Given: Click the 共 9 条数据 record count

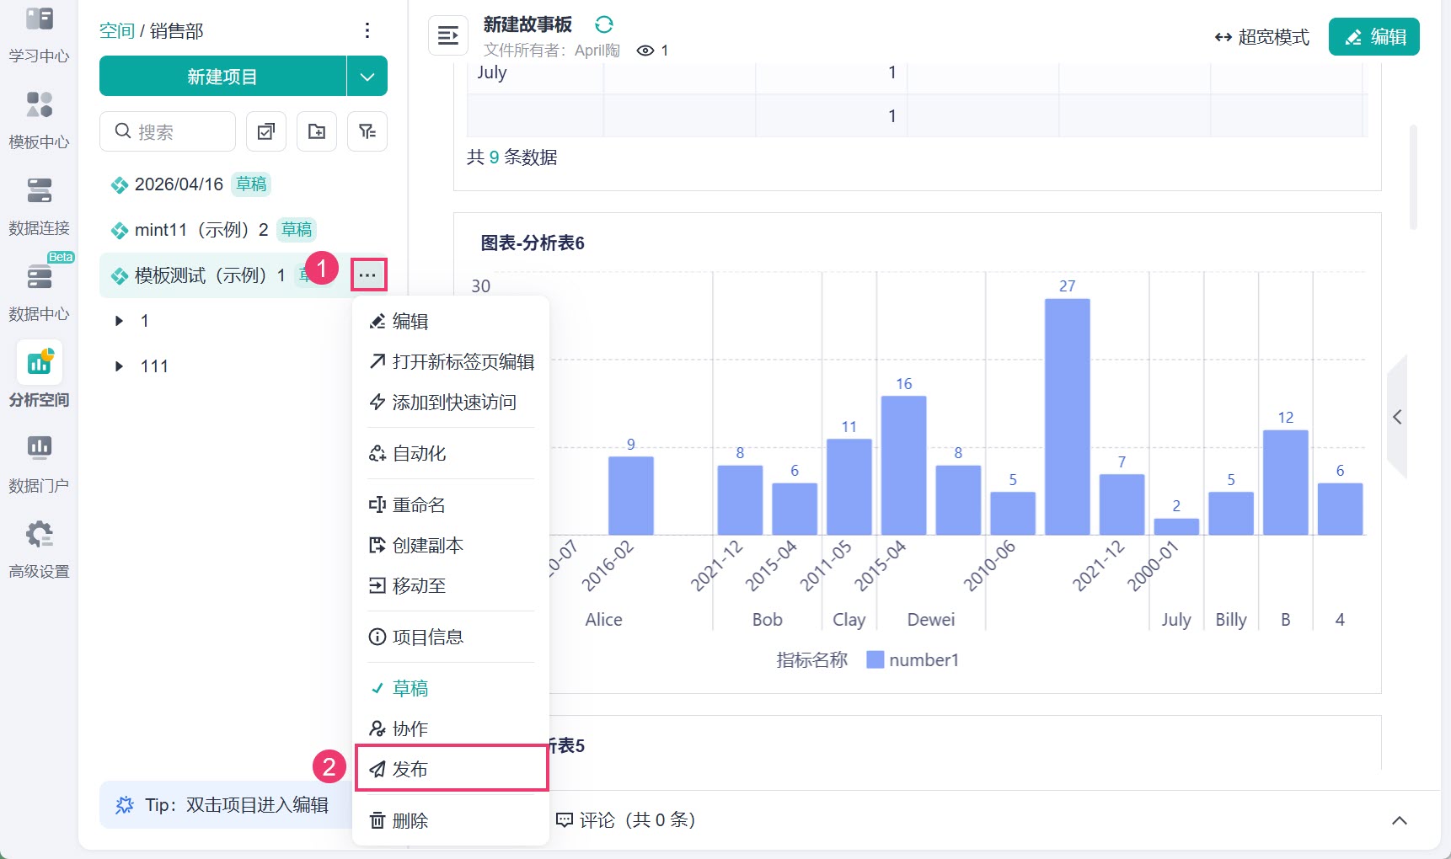Looking at the screenshot, I should tap(512, 157).
